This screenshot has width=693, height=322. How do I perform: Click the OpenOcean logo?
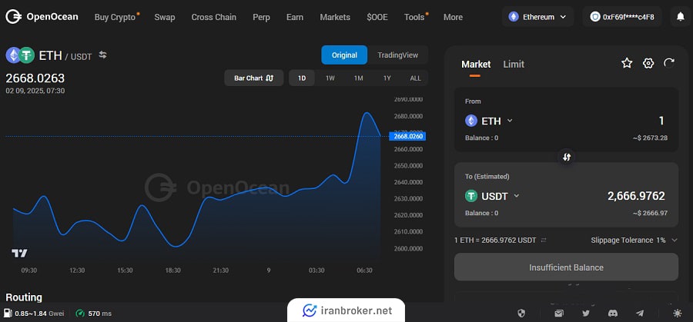[42, 17]
